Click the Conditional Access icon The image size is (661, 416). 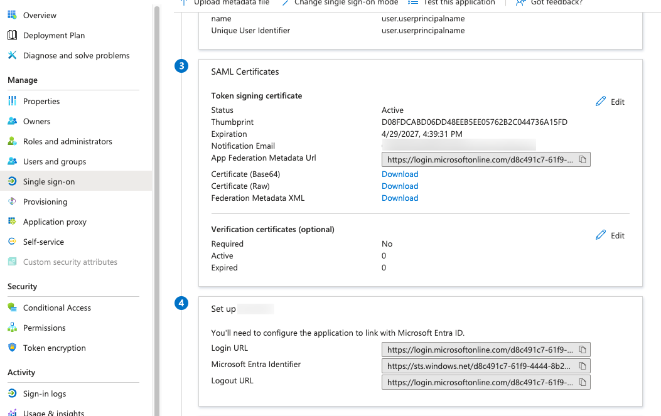(12, 307)
